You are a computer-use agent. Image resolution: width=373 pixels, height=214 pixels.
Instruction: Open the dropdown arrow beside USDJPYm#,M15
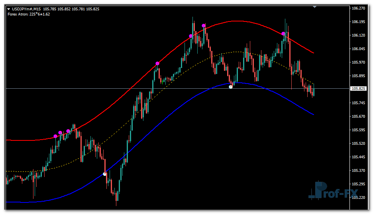coord(9,8)
